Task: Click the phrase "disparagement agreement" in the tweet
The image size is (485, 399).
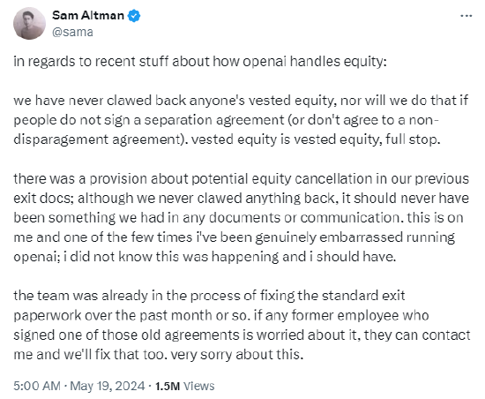Action: 99,139
